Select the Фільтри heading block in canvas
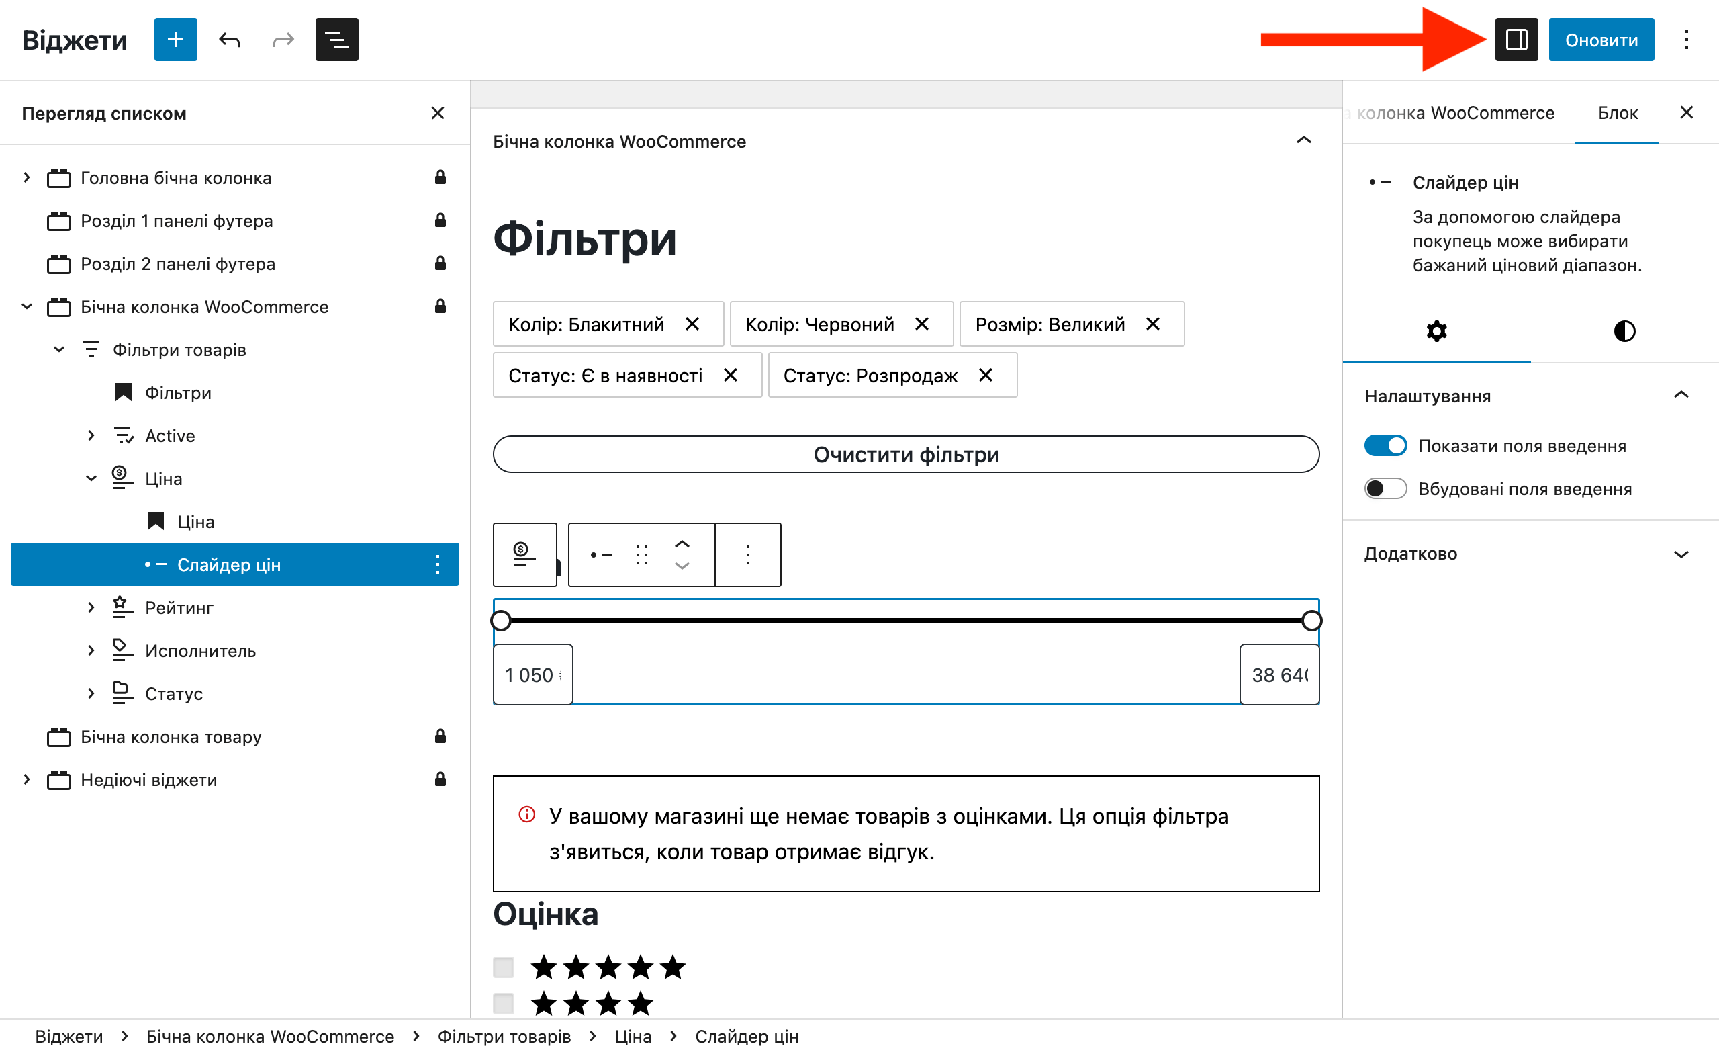Image resolution: width=1719 pixels, height=1052 pixels. tap(585, 238)
